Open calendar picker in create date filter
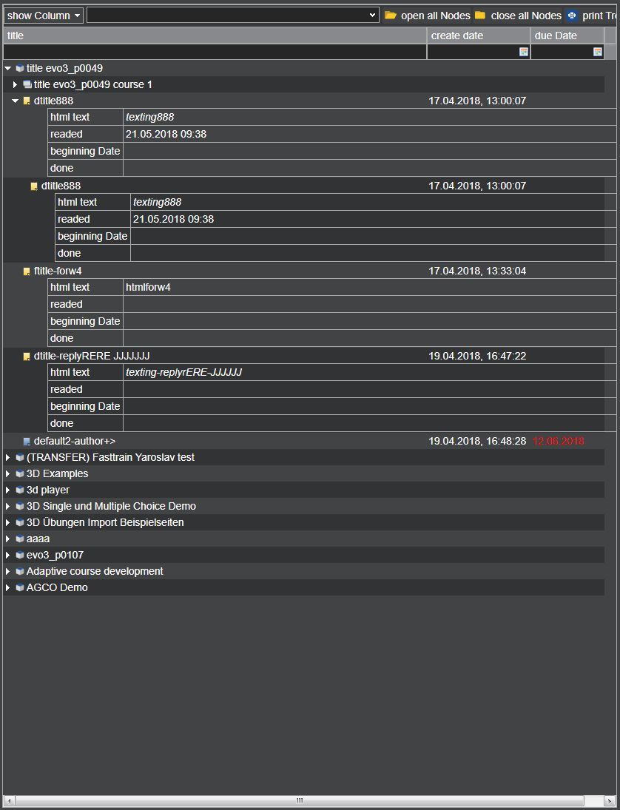This screenshot has width=620, height=810. (x=524, y=52)
